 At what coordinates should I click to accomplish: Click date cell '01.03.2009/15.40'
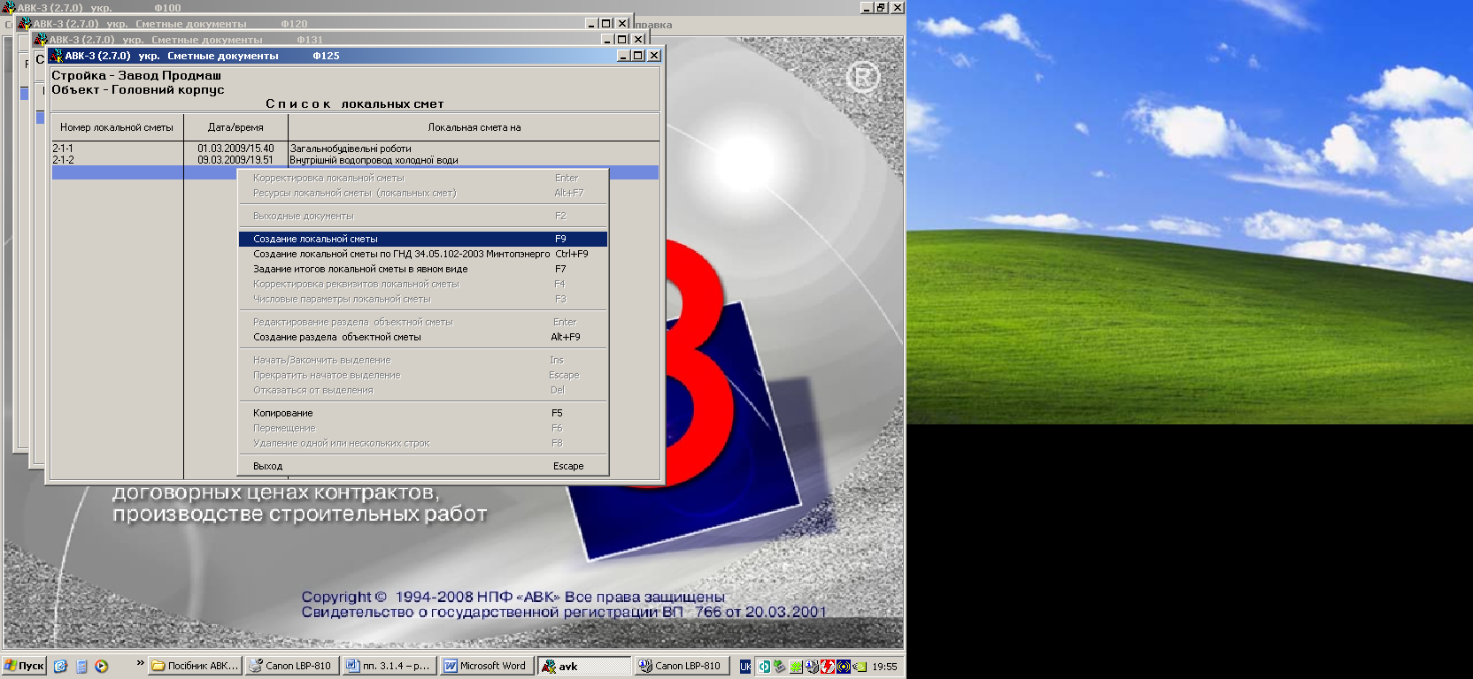point(235,149)
